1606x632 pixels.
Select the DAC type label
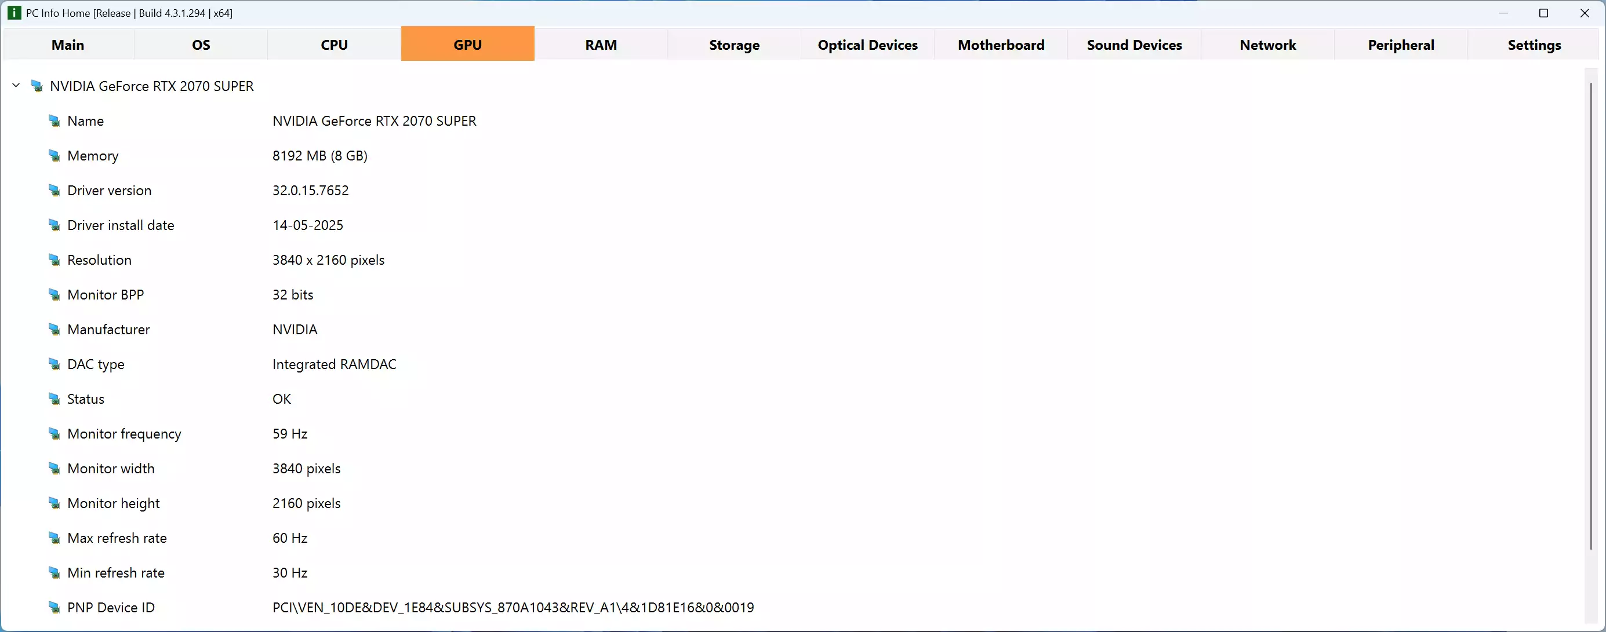click(x=96, y=364)
